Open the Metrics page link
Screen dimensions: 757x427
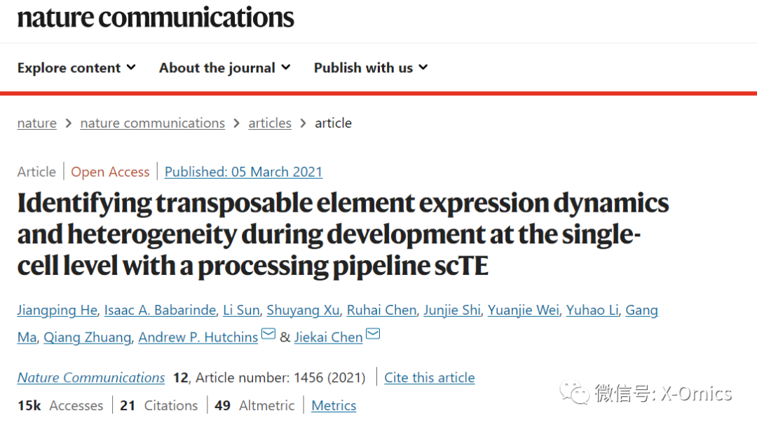[334, 406]
